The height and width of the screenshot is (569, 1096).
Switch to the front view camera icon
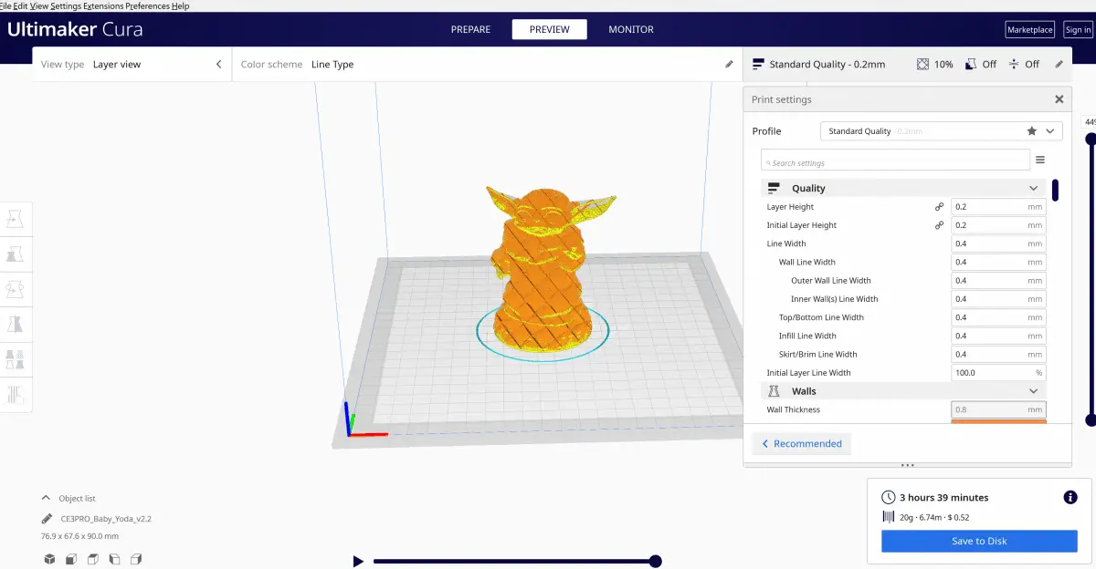70,559
